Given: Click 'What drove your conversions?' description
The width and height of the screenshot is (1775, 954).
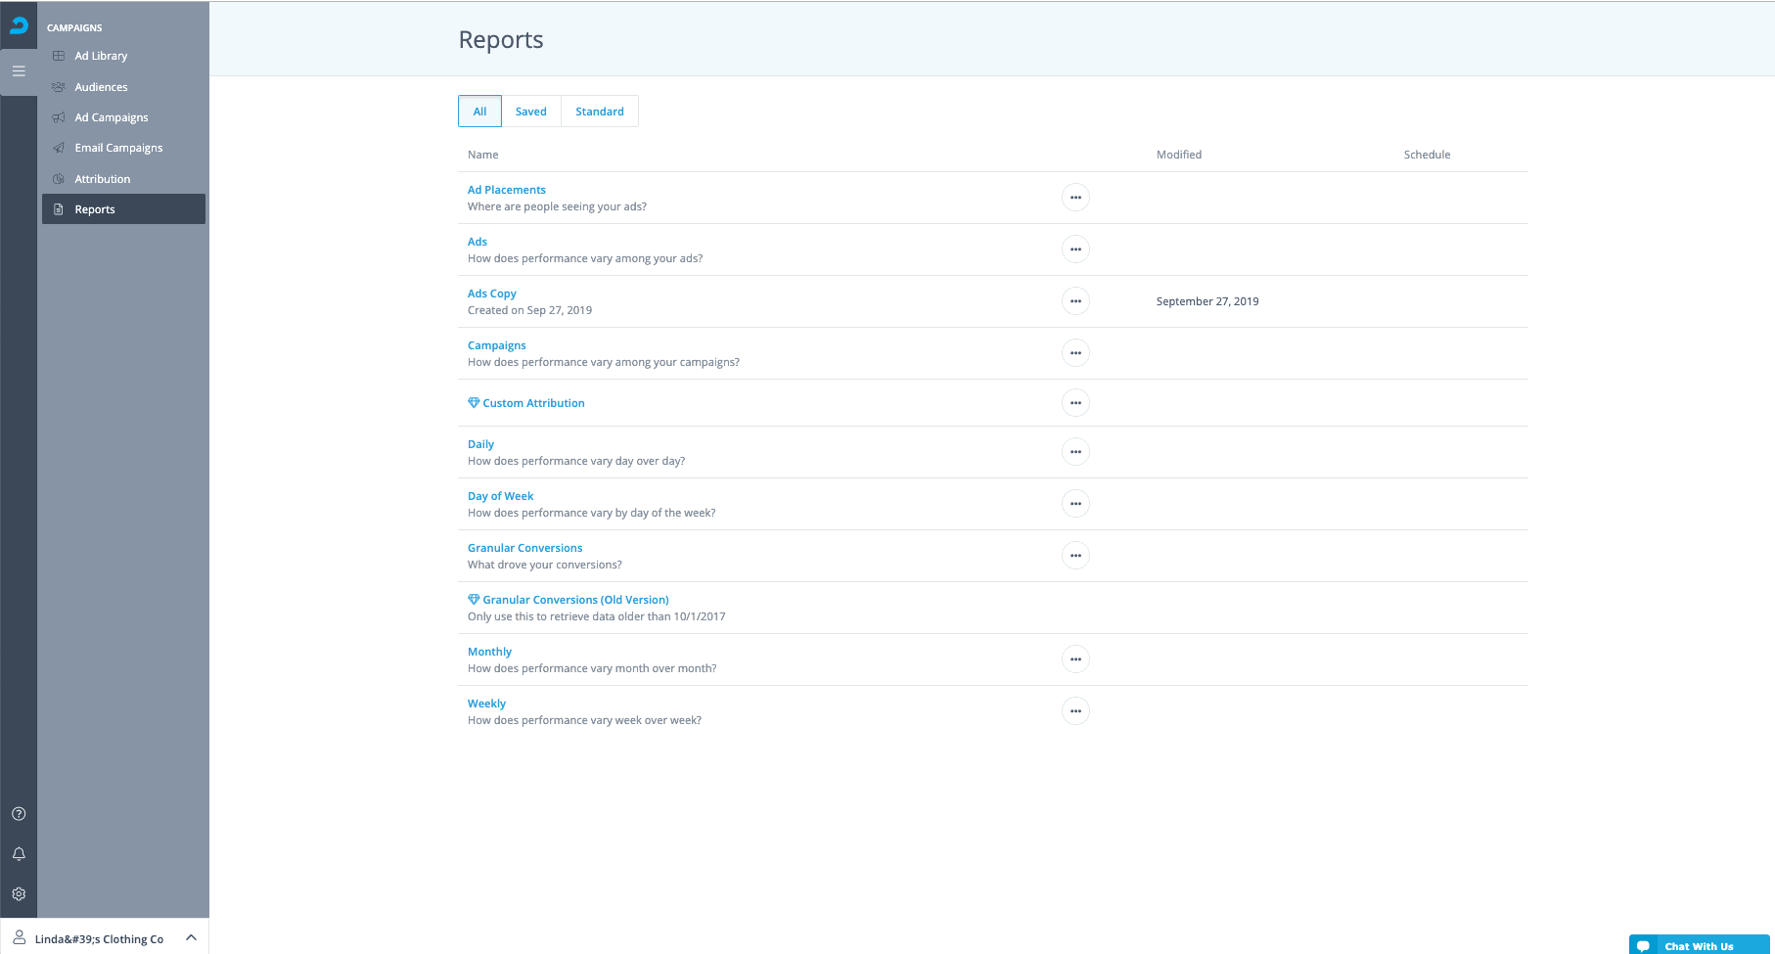Looking at the screenshot, I should click(544, 565).
